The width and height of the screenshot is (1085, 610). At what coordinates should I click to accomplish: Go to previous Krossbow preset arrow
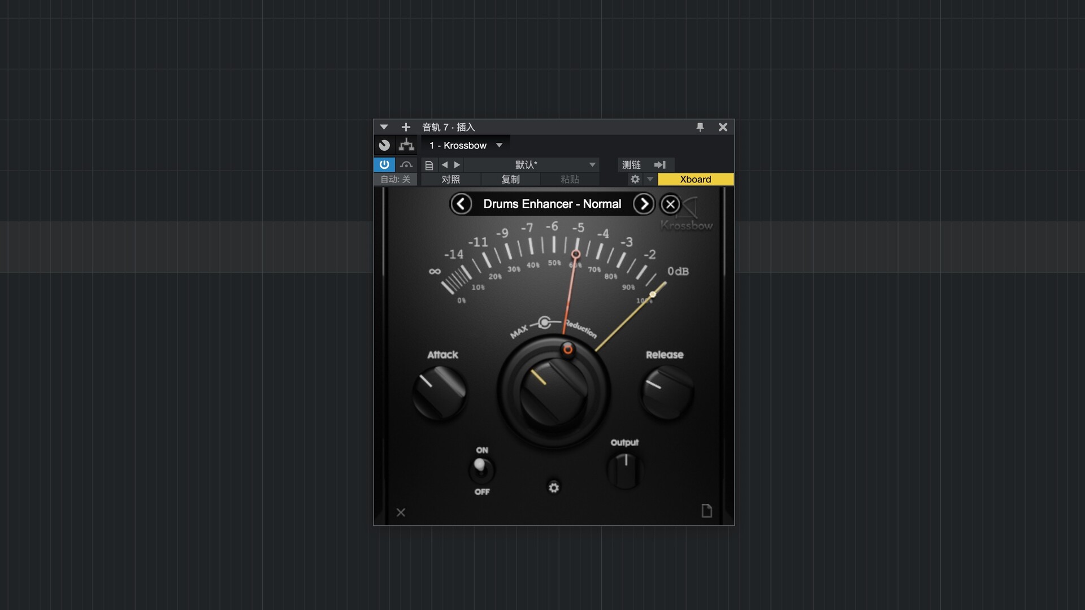coord(461,204)
